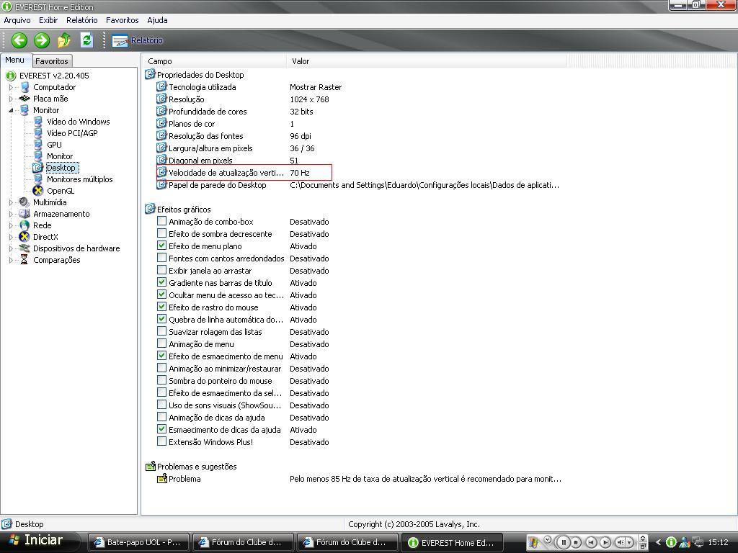The image size is (738, 553).
Task: Stop playback in the taskbar media player
Action: pyautogui.click(x=576, y=543)
